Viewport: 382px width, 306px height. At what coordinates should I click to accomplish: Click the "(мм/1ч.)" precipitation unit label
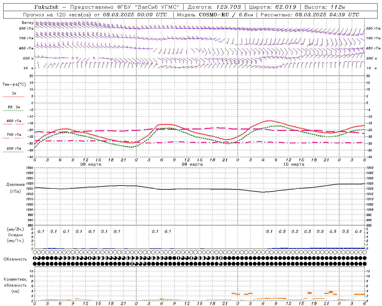[16, 241]
